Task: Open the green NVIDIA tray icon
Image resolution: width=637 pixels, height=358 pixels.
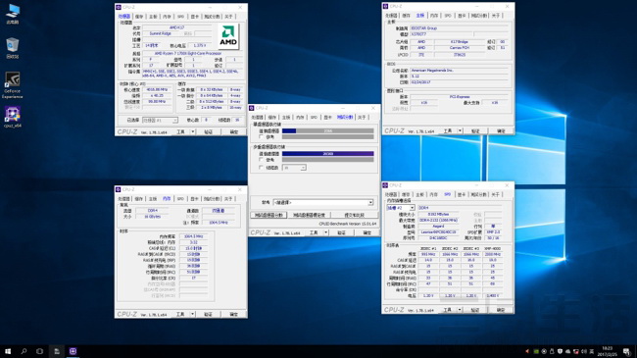Action: [536, 351]
